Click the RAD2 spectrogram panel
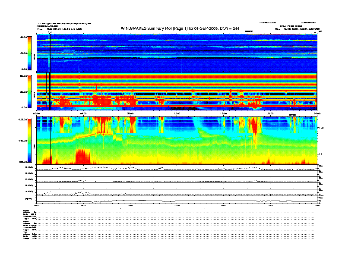The height and width of the screenshot is (264, 342). (177, 53)
